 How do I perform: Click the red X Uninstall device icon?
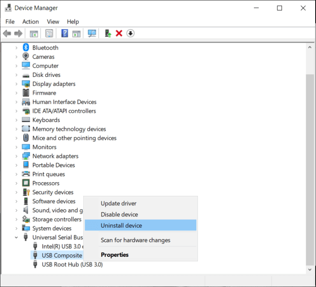click(119, 33)
